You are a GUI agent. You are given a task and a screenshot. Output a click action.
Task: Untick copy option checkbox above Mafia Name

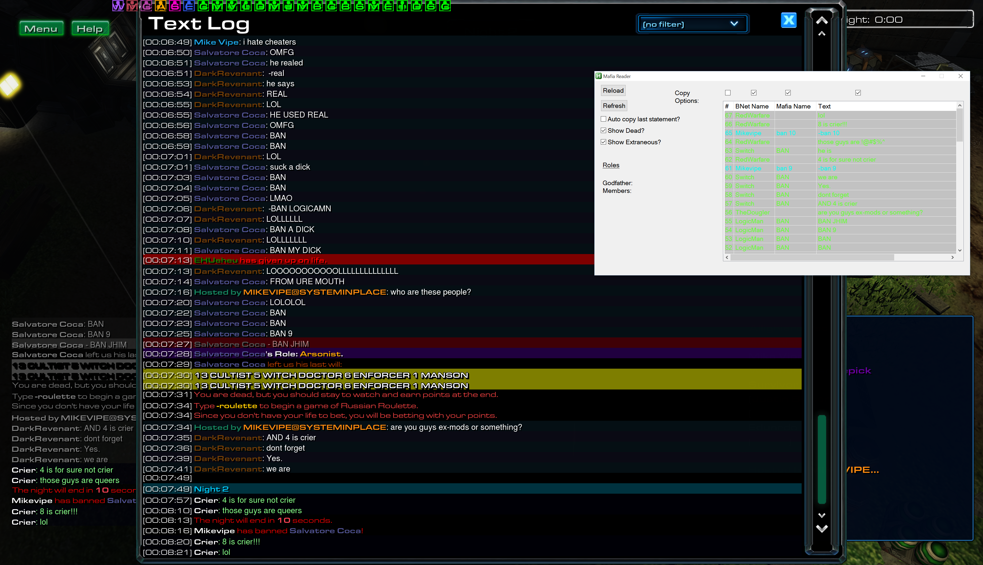(x=788, y=93)
